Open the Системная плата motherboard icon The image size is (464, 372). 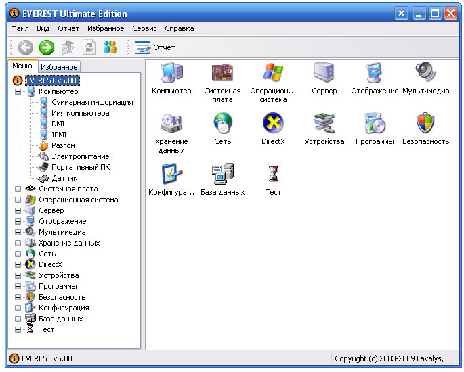pos(222,72)
